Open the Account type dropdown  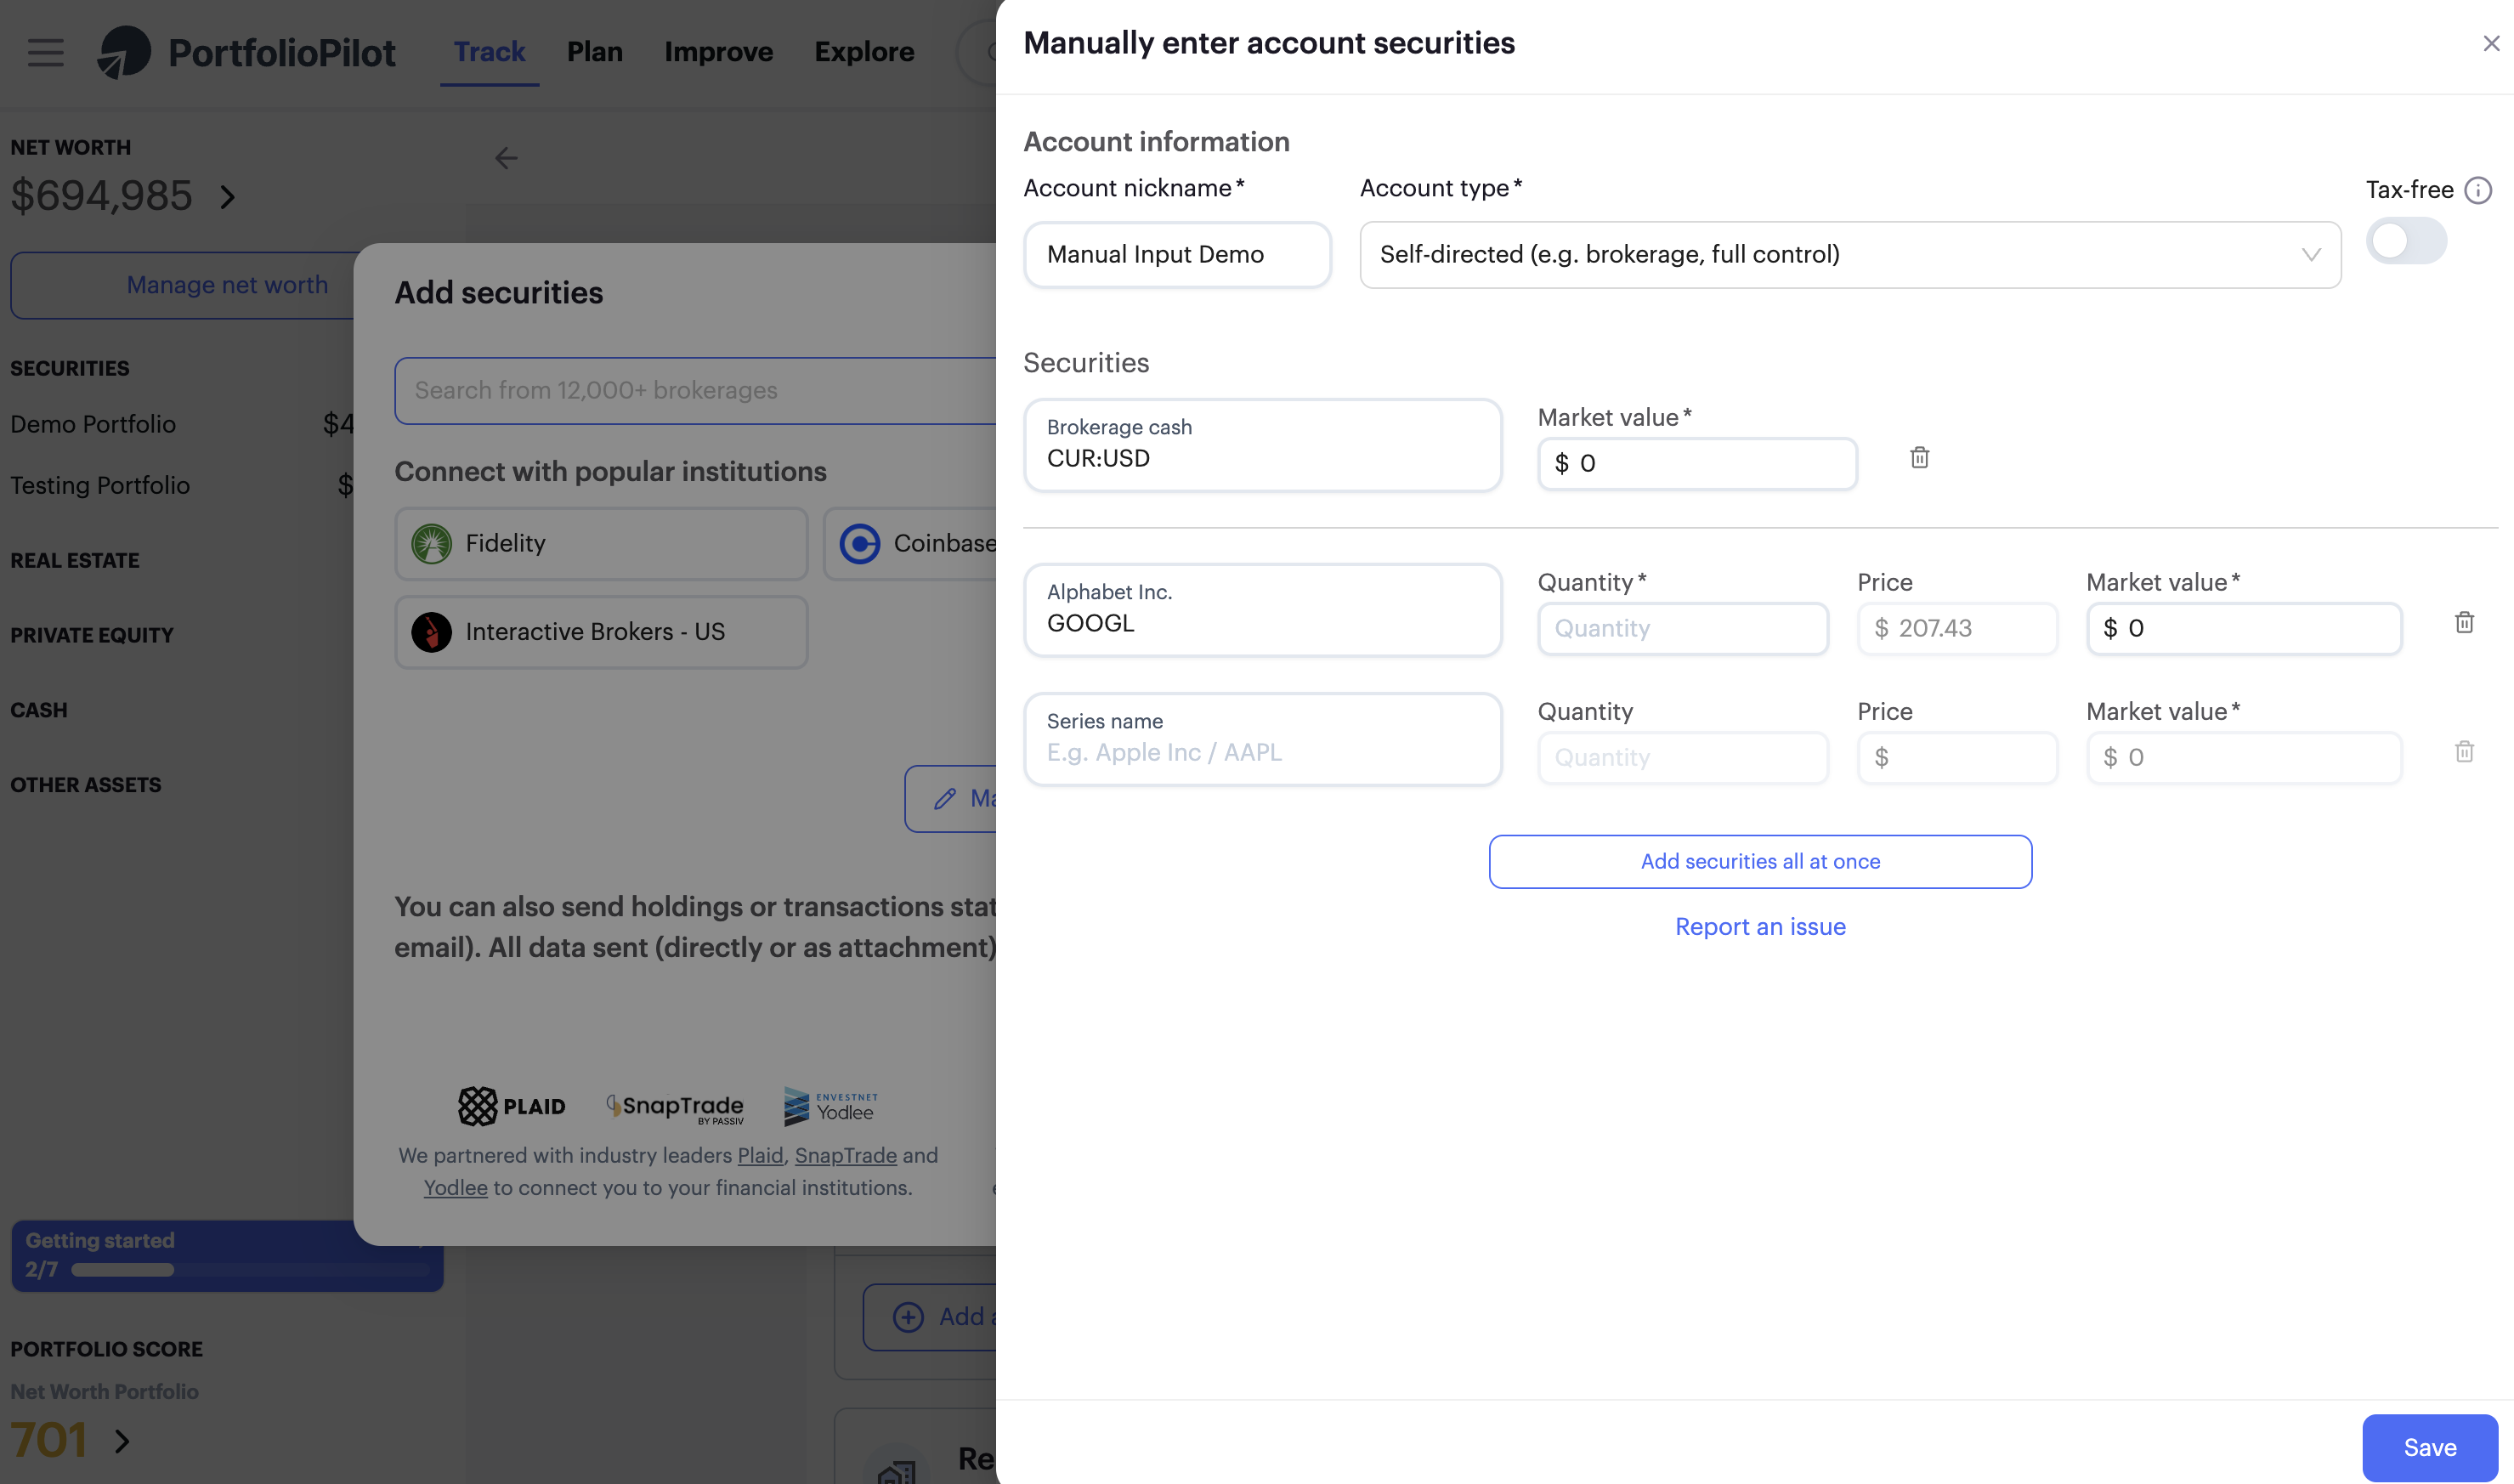click(1849, 255)
